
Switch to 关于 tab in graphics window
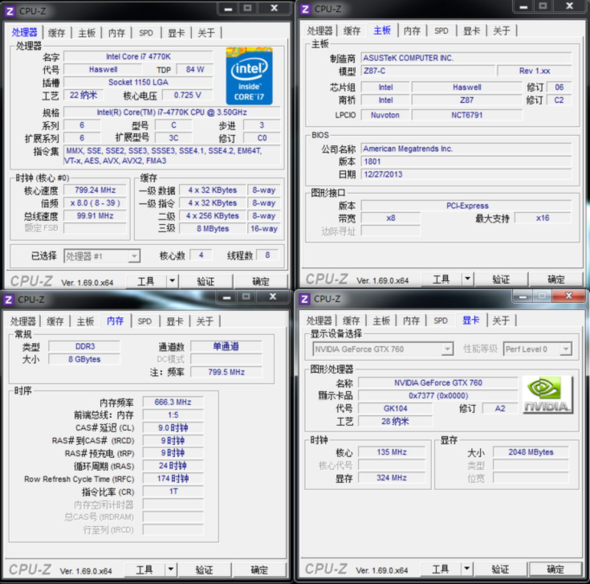[501, 320]
